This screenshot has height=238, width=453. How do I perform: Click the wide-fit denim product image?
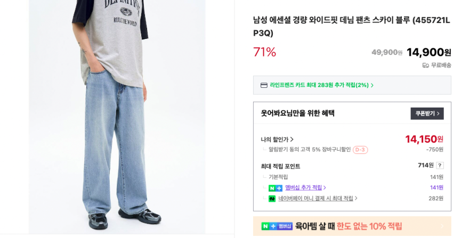[117, 117]
